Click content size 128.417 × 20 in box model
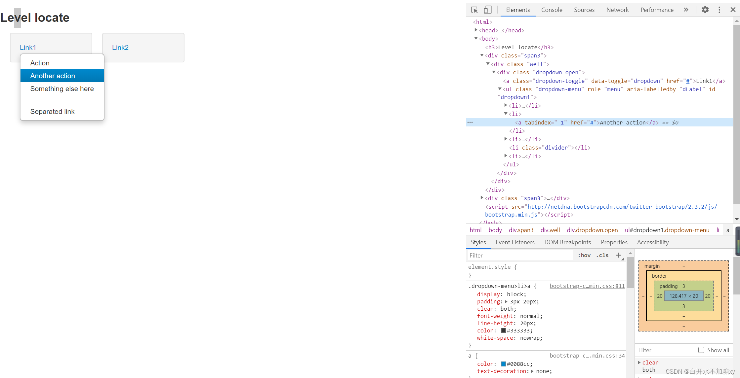The height and width of the screenshot is (378, 740). click(x=684, y=296)
